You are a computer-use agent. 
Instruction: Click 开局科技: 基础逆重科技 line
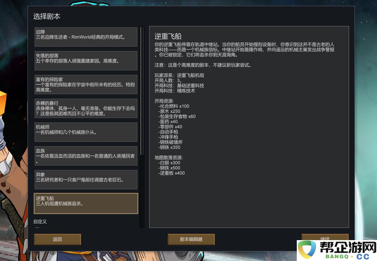click(x=179, y=86)
